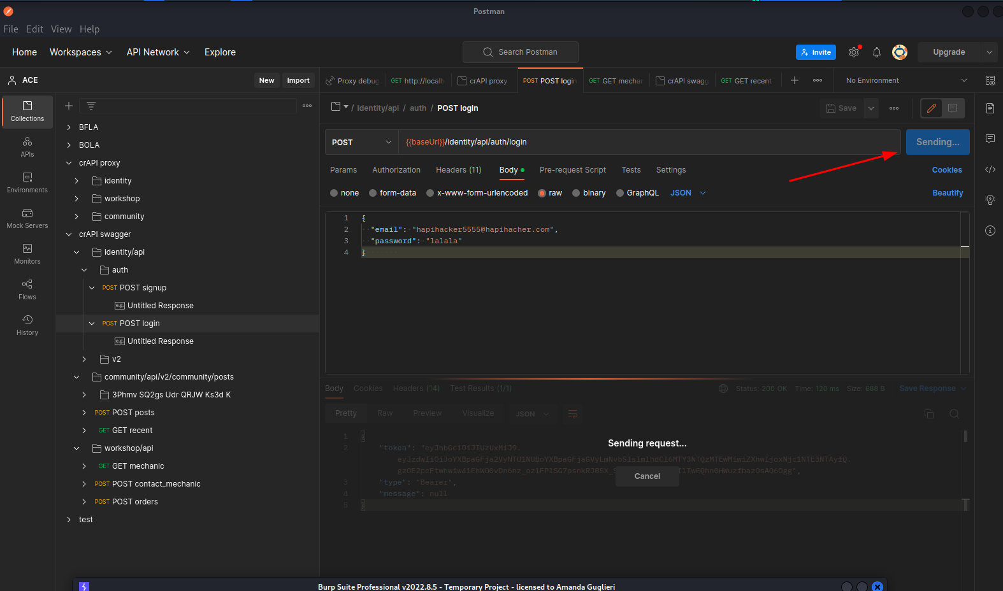The width and height of the screenshot is (1003, 591).
Task: Click the Invite button
Action: click(x=816, y=52)
